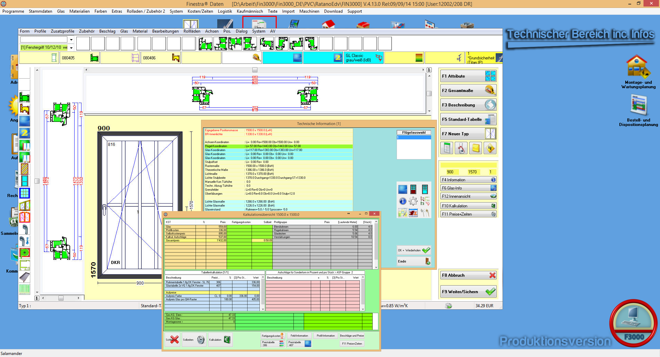Open F3 Beschreibung
Viewport: 660px width, 357px height.
468,105
